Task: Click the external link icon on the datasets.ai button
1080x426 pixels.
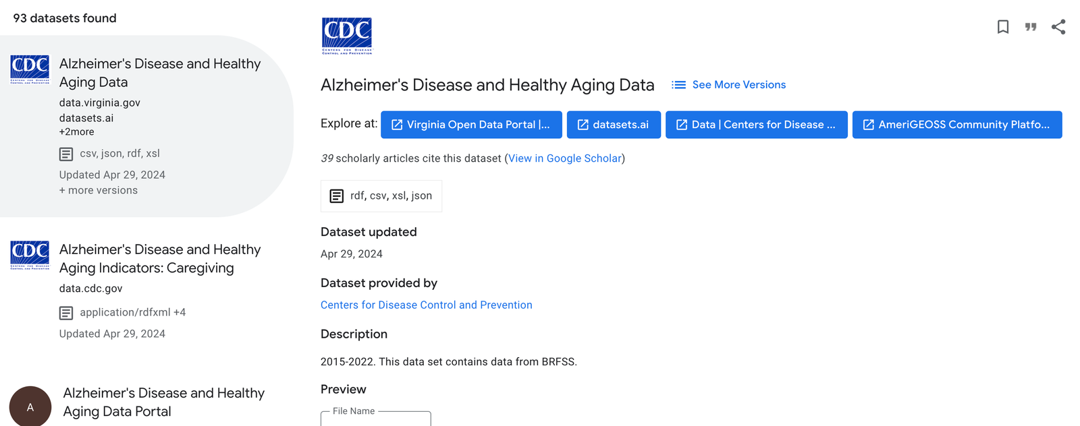Action: pyautogui.click(x=582, y=124)
